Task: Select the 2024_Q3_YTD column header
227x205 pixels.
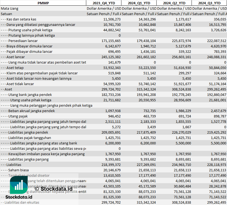Action: [x=209, y=3]
